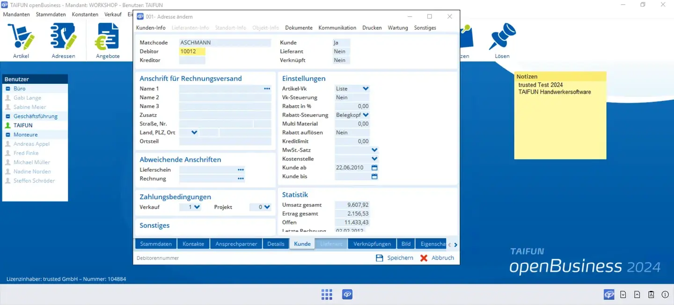Open the Projekt payment terms dropdown

point(267,207)
